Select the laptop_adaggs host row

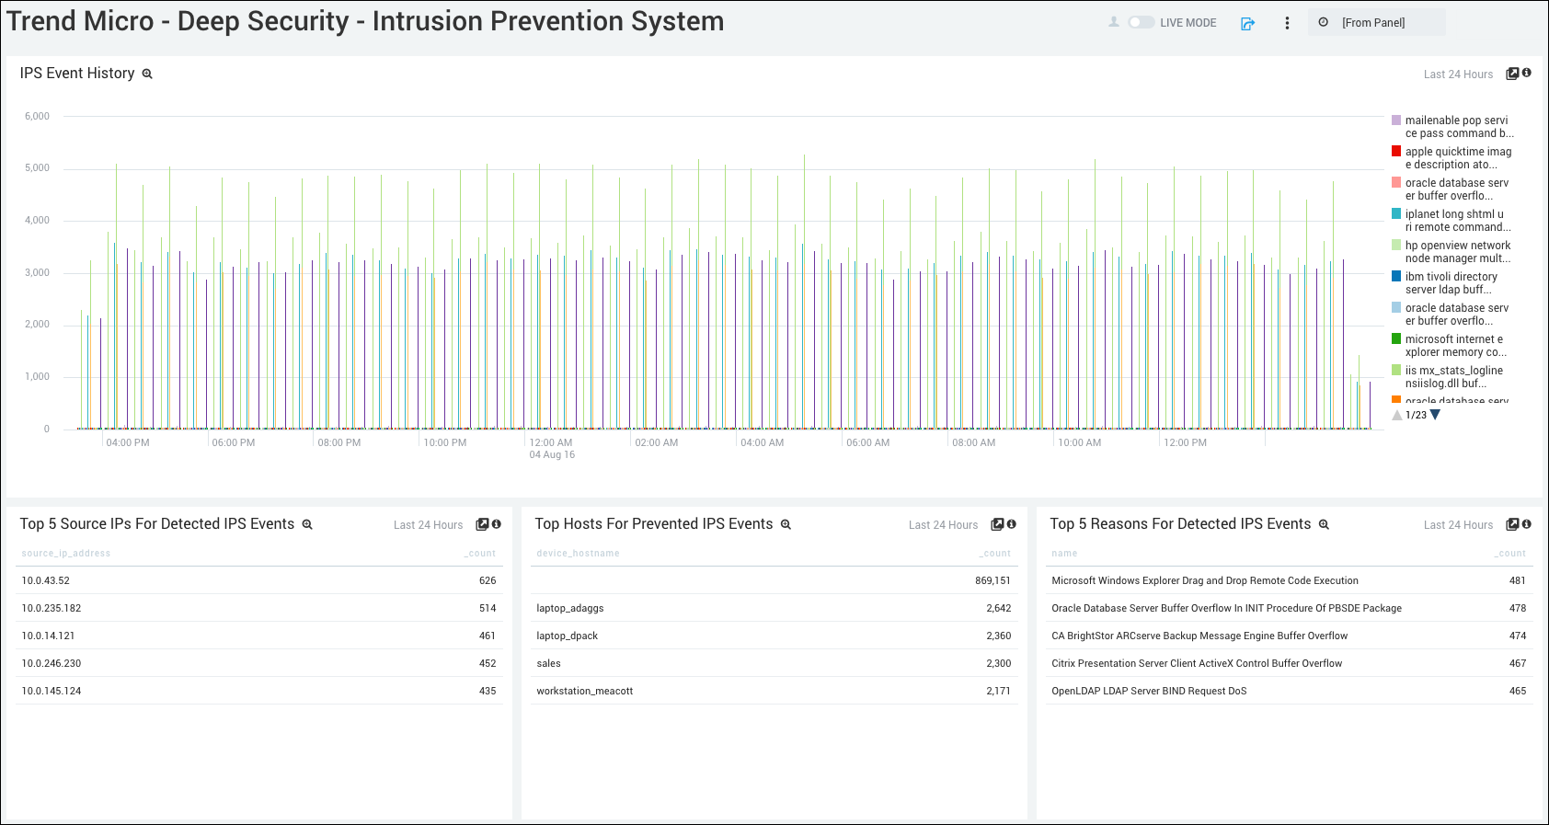pos(570,608)
